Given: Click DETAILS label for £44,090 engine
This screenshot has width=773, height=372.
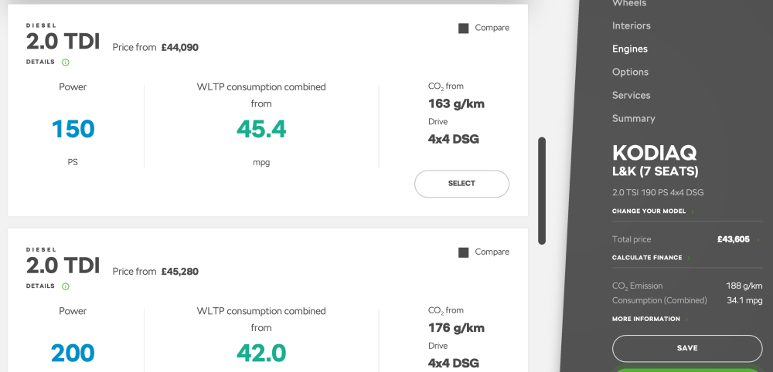Looking at the screenshot, I should 40,62.
